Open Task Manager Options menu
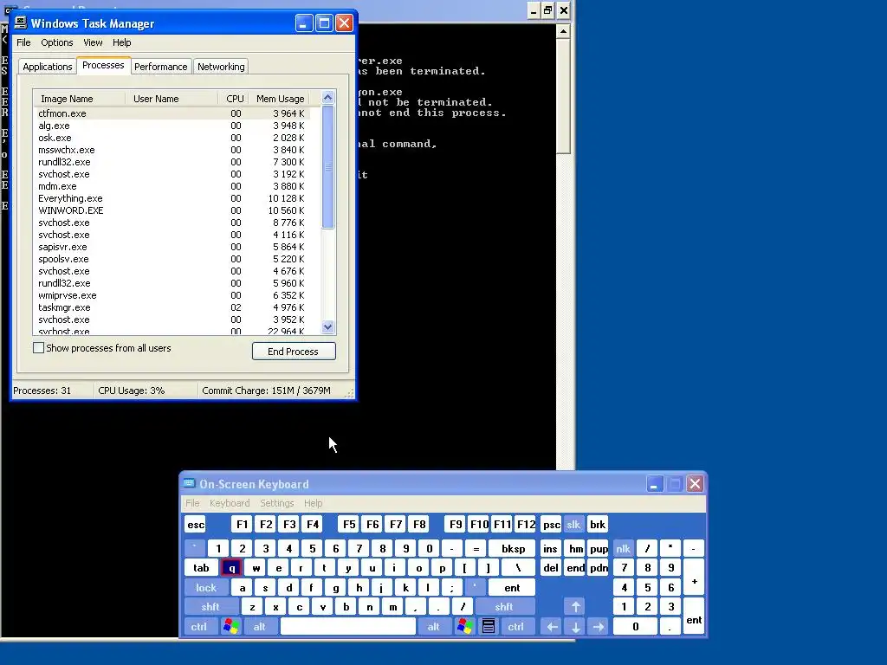Viewport: 887px width, 665px height. click(56, 42)
